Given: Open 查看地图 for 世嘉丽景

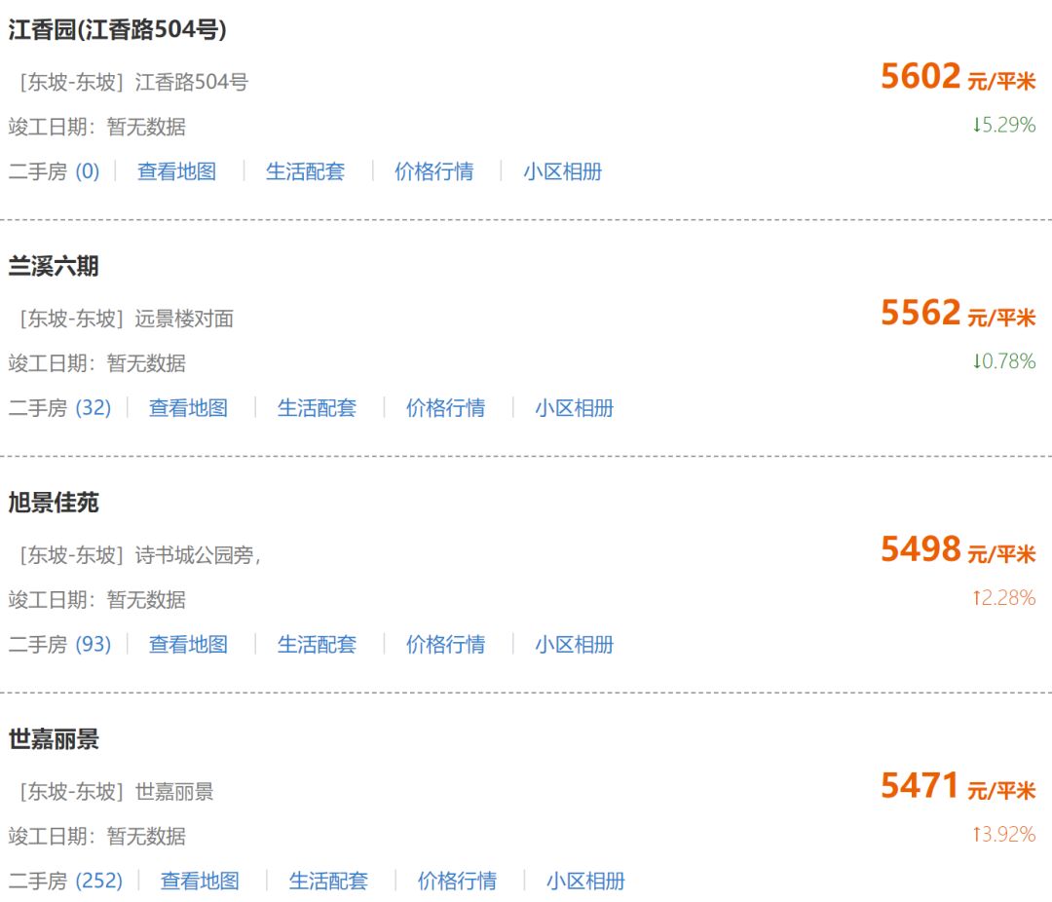Looking at the screenshot, I should (x=199, y=880).
